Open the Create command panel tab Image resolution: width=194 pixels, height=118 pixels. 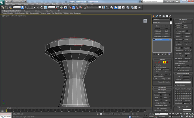(154, 16)
